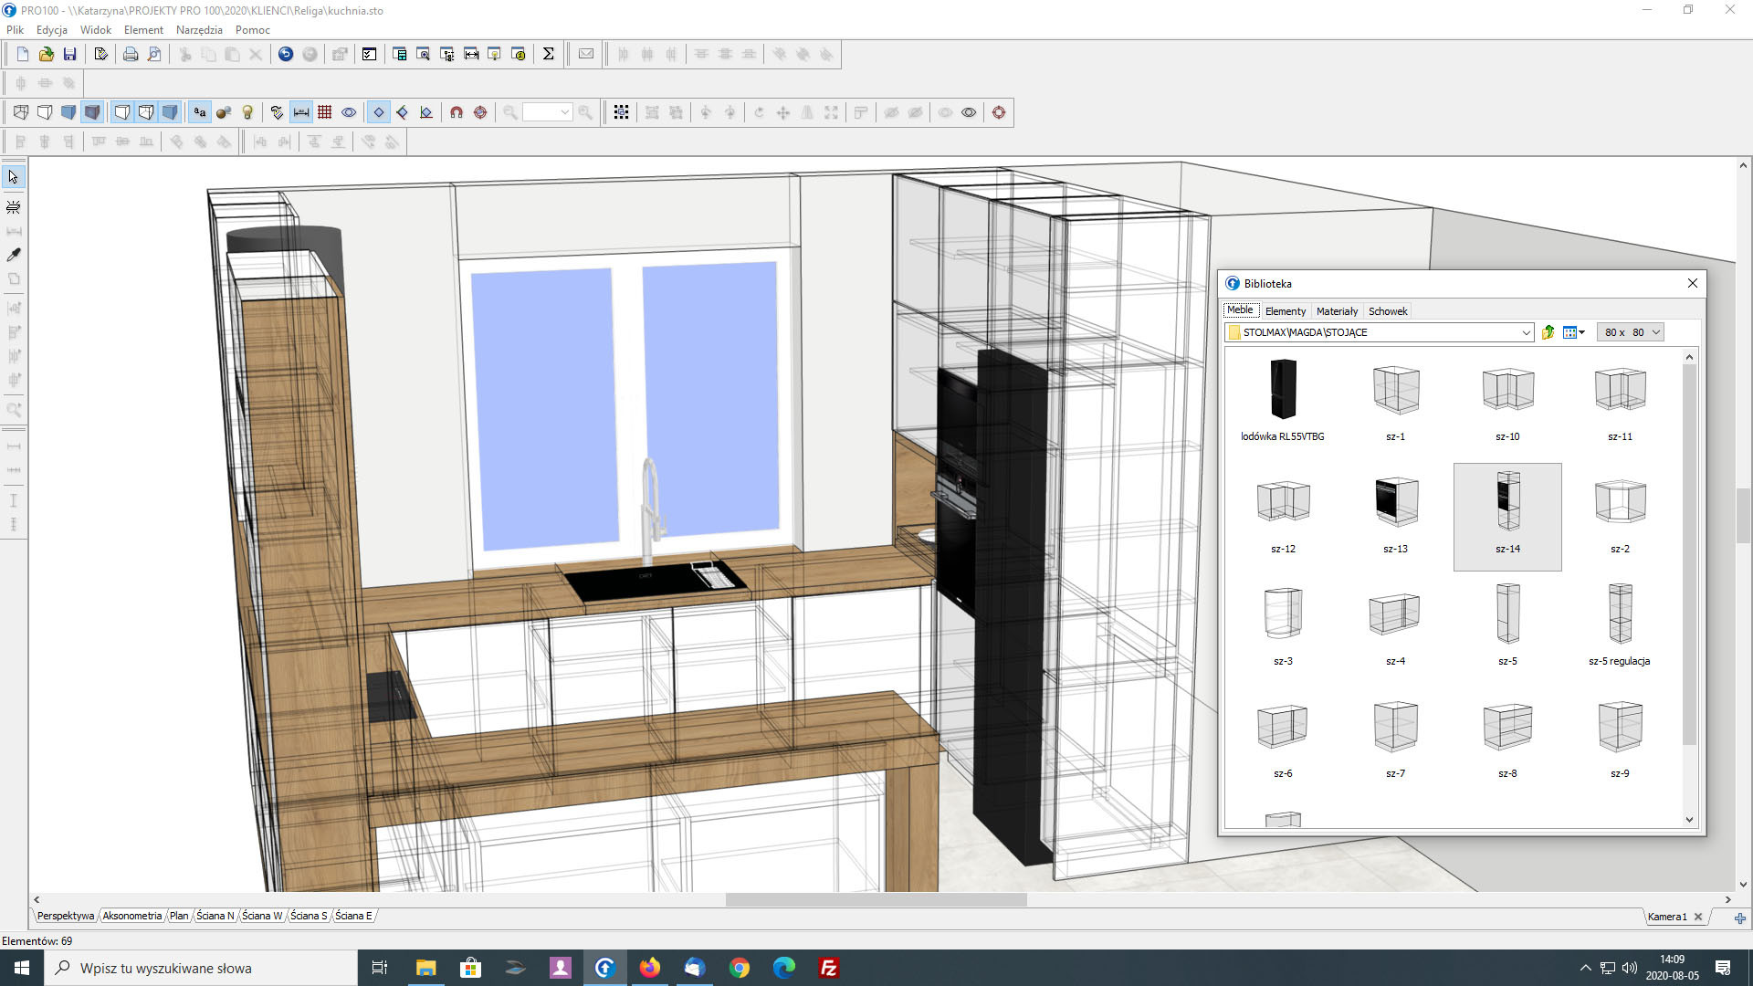The image size is (1753, 986).
Task: Click the Save project icon
Action: (69, 55)
